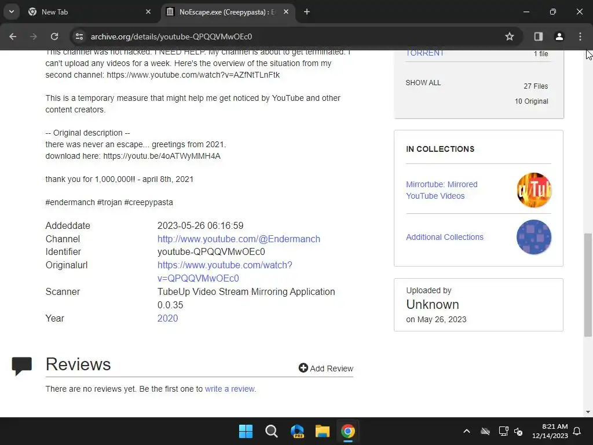Click 'IN COLLECTIONS' heading
593x445 pixels.
[x=440, y=149]
